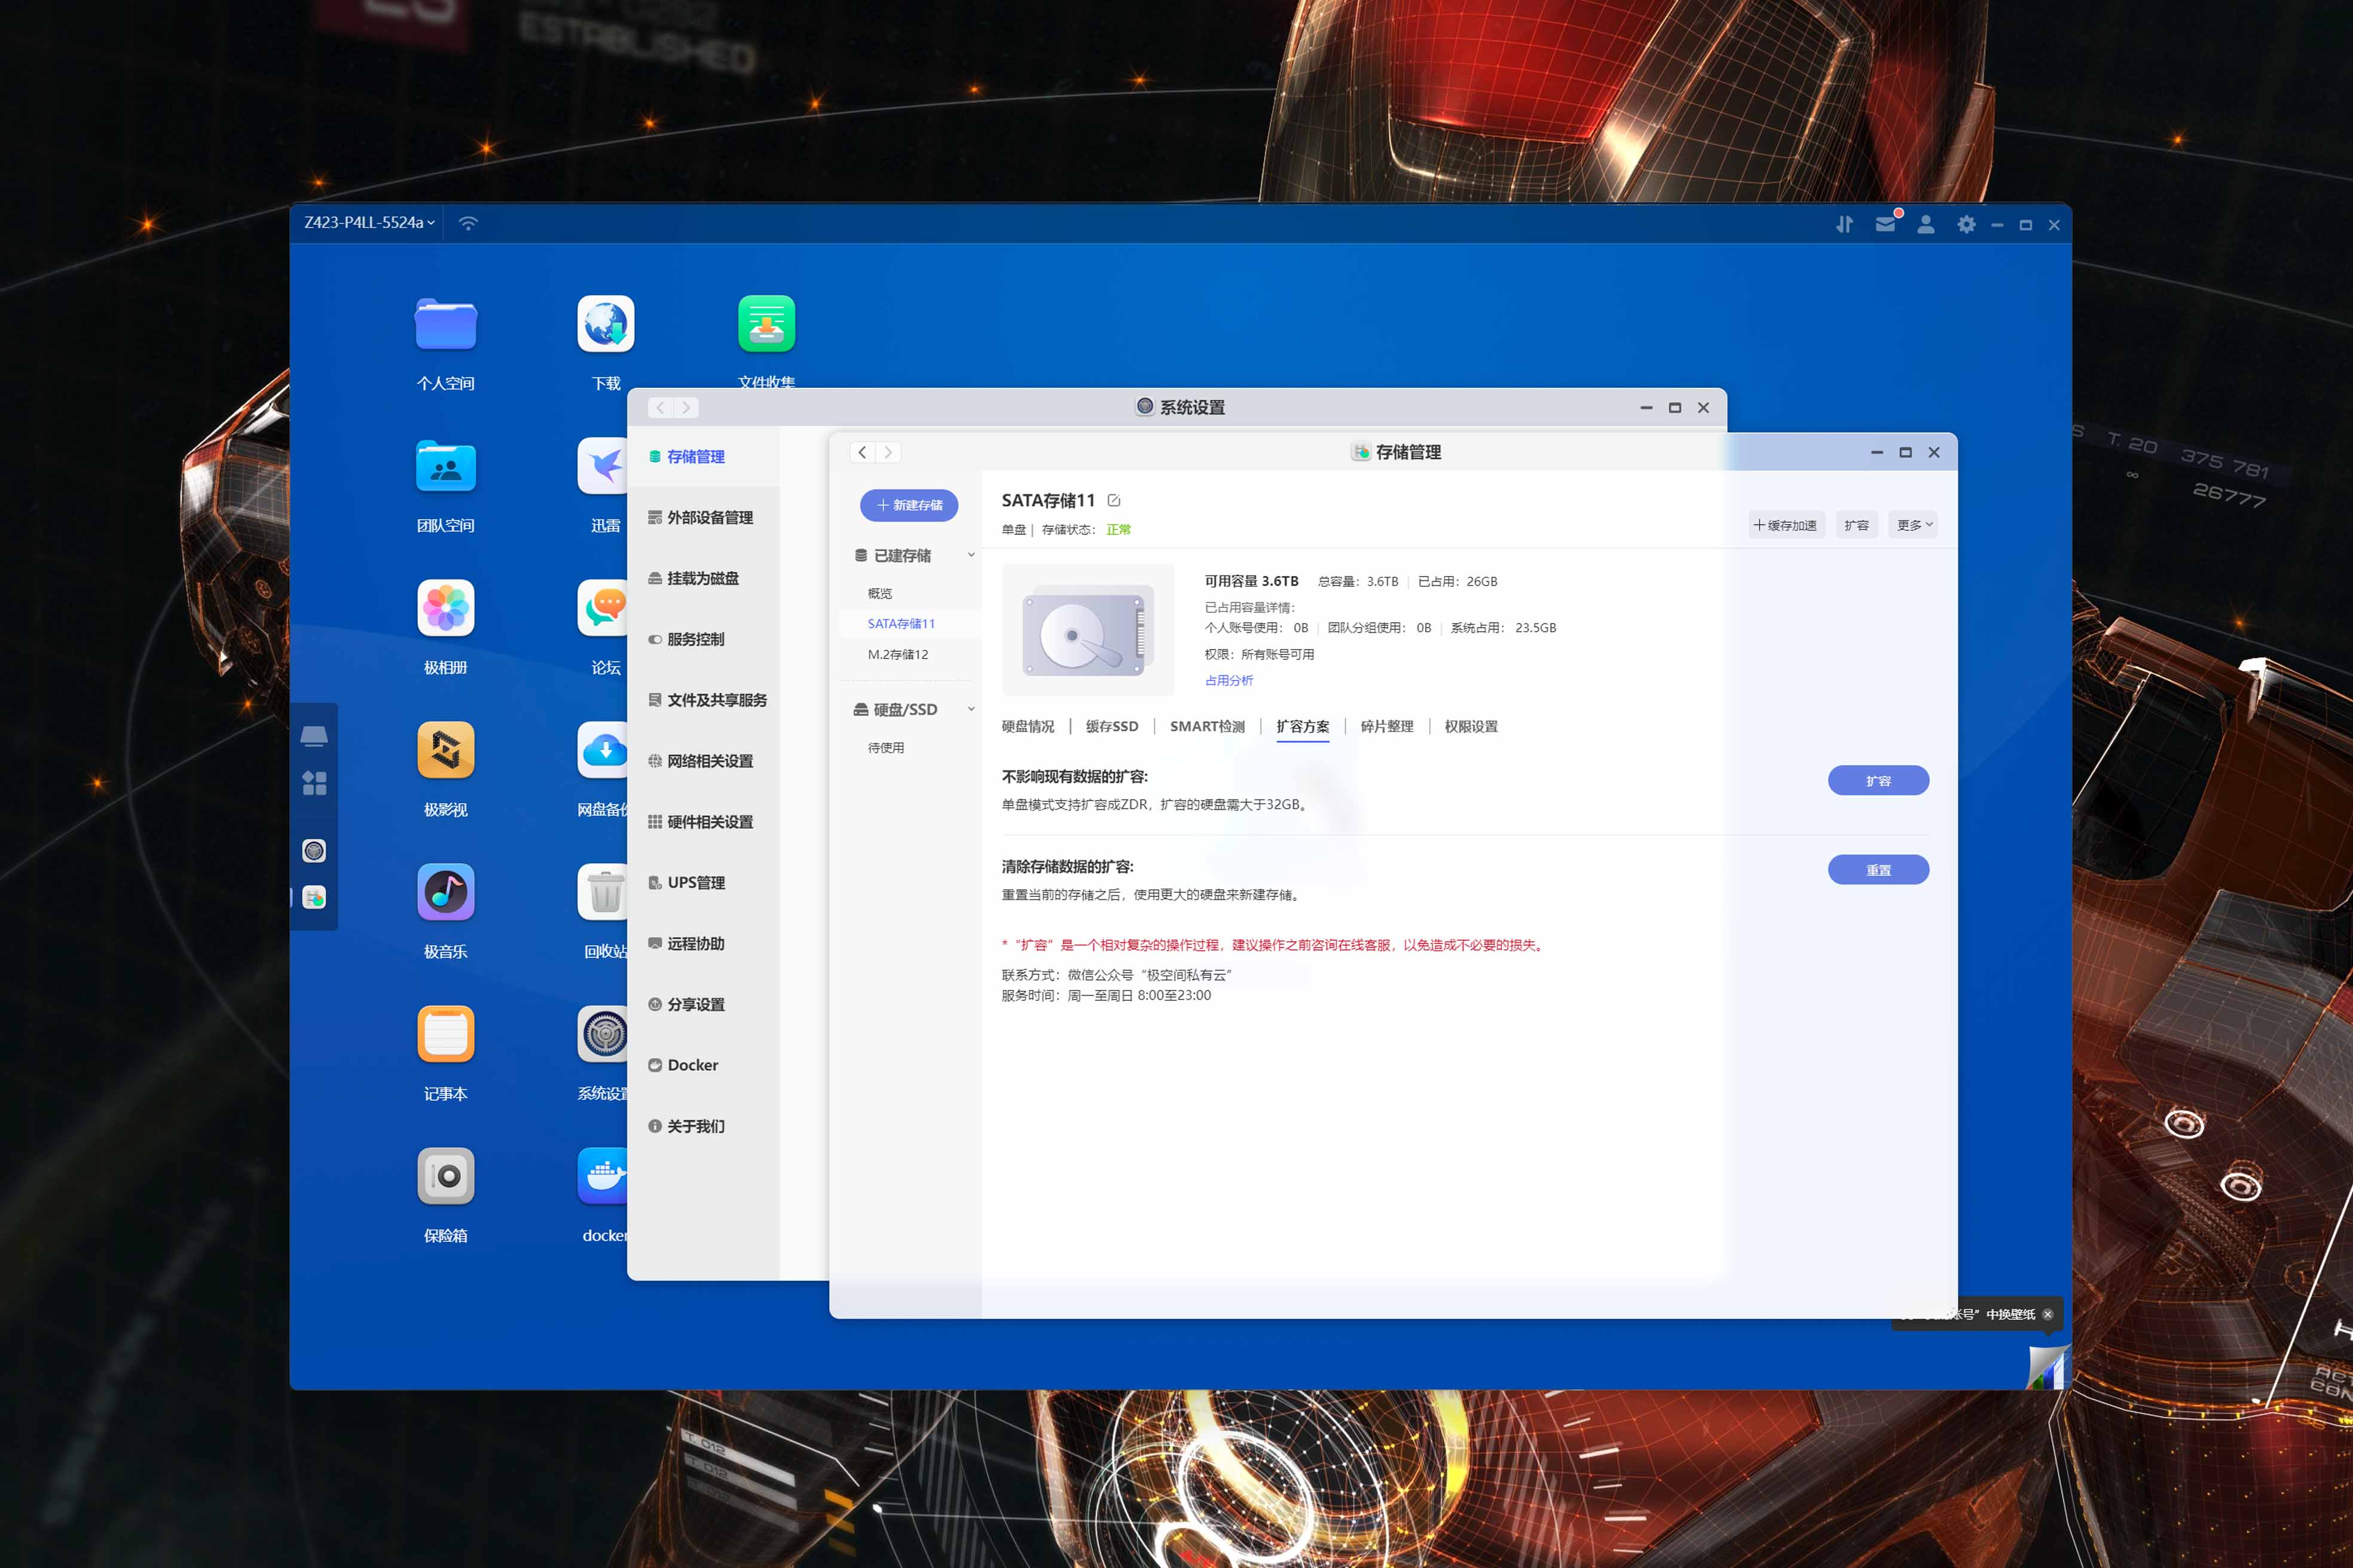Click the blue 重置 button
The image size is (2353, 1568).
[x=1878, y=870]
